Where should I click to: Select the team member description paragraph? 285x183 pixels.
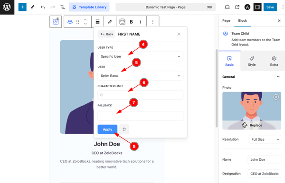[107, 164]
